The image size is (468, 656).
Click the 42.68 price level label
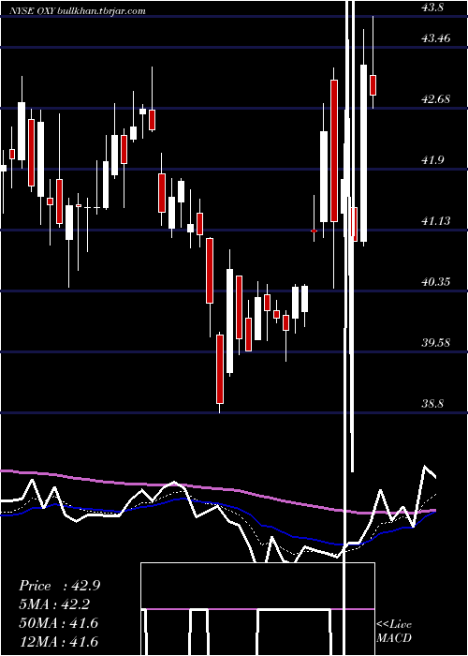click(x=436, y=99)
